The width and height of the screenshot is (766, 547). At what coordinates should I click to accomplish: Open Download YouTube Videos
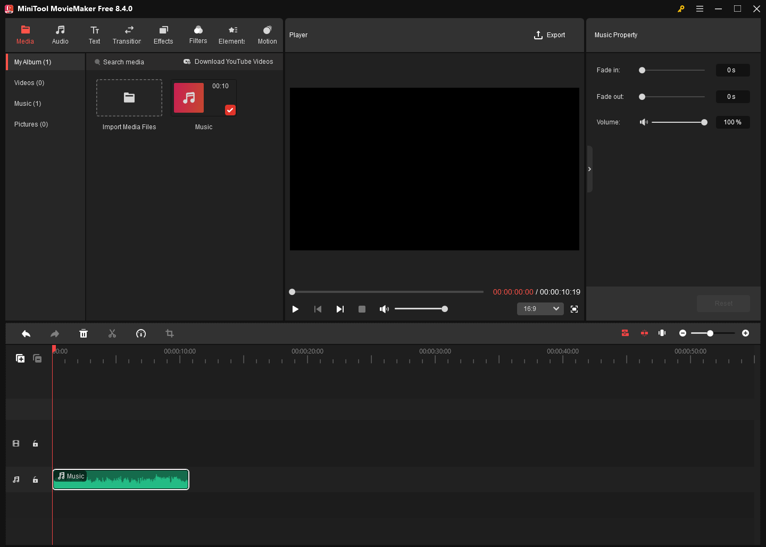pyautogui.click(x=229, y=62)
